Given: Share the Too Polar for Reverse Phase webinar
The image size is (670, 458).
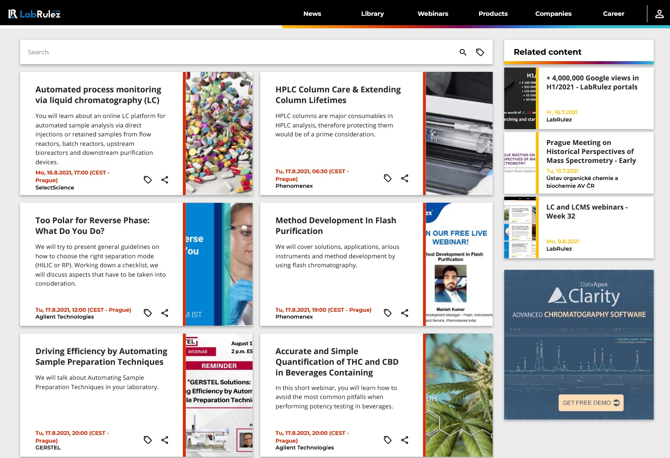Looking at the screenshot, I should (x=165, y=313).
